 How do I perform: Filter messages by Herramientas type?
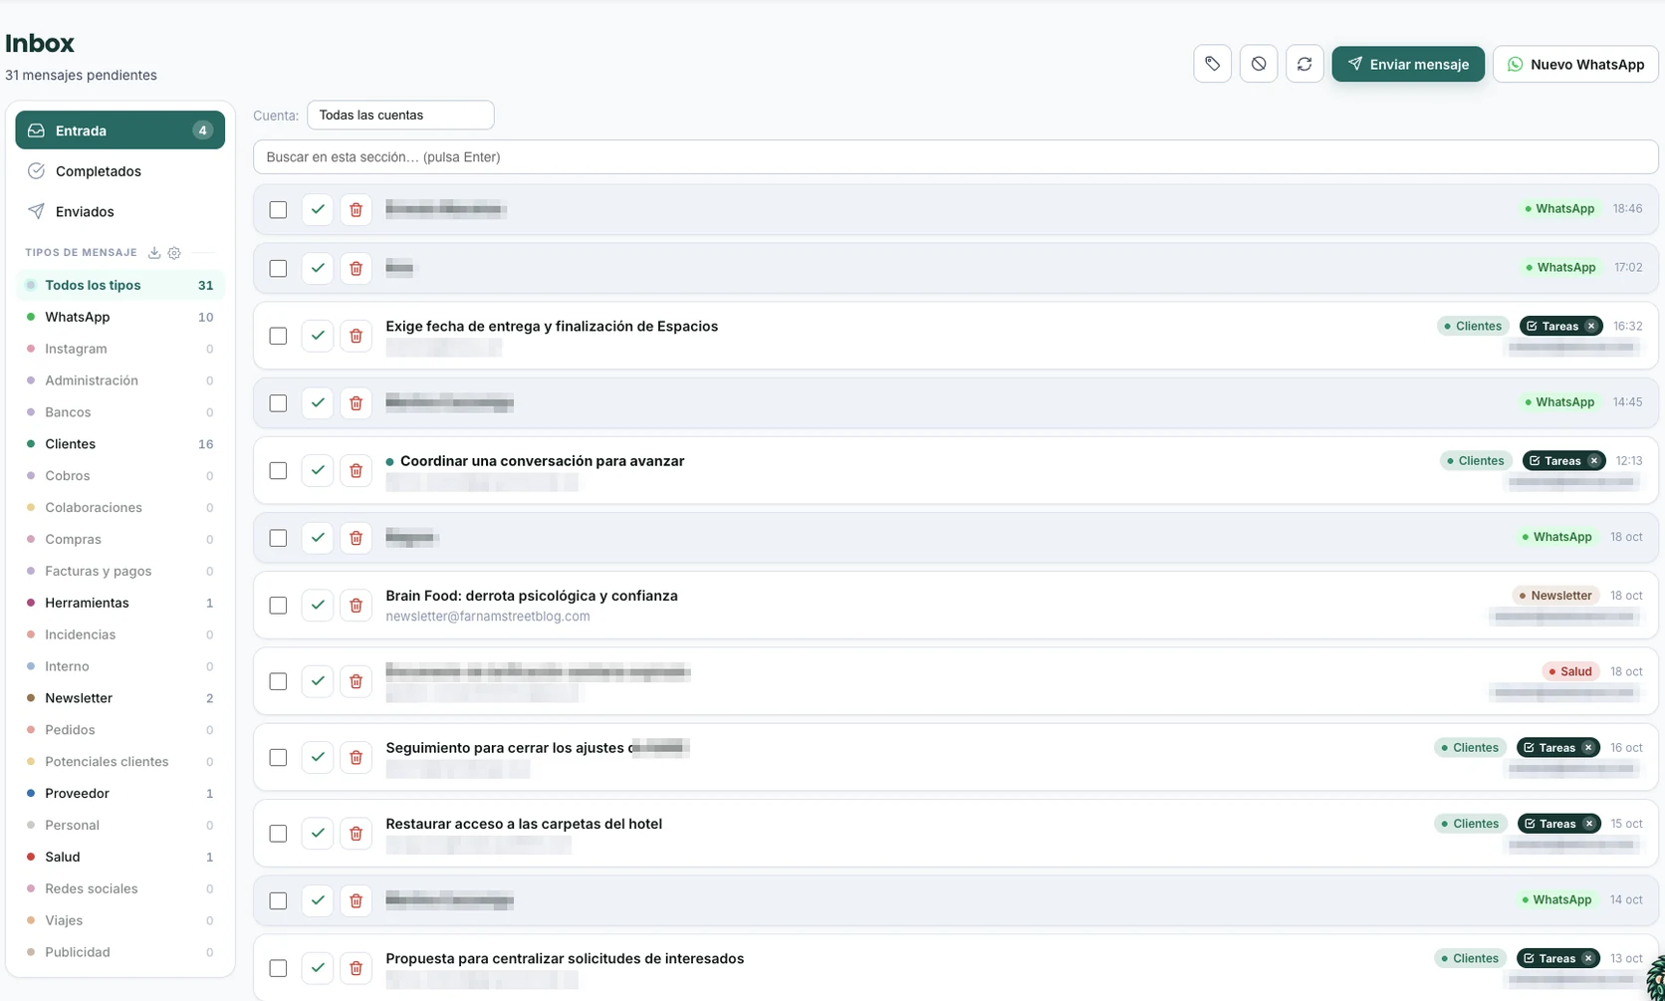coord(120,603)
